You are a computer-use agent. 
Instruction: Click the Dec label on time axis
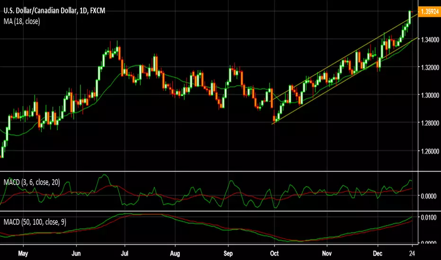tap(378, 253)
